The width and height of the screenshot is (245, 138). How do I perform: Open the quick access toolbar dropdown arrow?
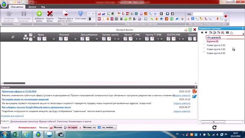click(x=36, y=2)
